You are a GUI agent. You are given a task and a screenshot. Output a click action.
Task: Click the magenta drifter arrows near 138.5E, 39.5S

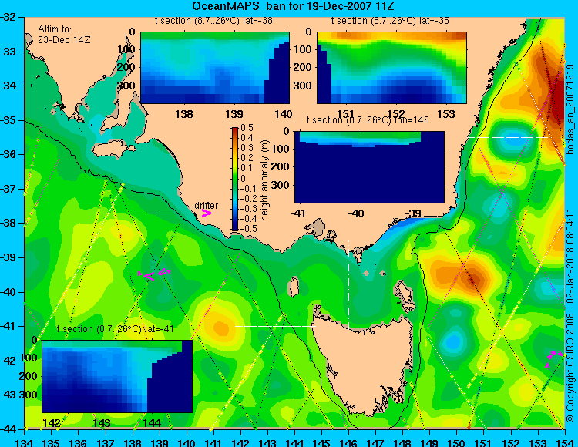click(153, 274)
